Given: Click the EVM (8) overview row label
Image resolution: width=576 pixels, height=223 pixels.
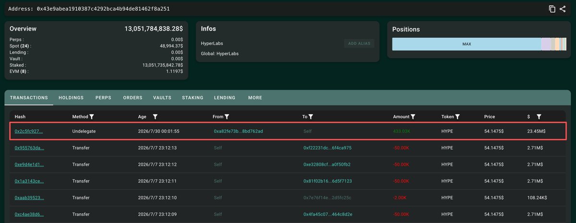Looking at the screenshot, I should pos(19,71).
